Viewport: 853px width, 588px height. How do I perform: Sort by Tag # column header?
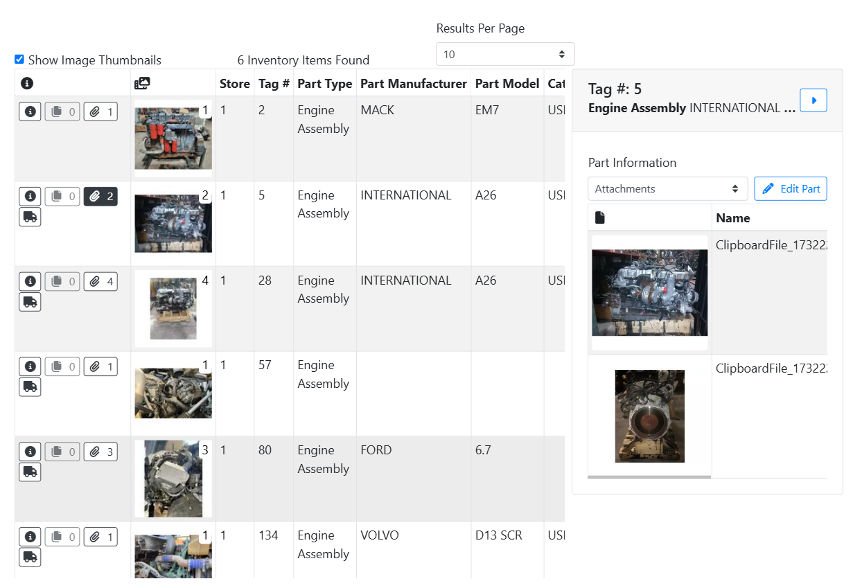pyautogui.click(x=274, y=84)
